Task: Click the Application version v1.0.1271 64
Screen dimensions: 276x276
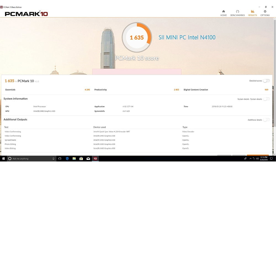Action: tap(128, 107)
